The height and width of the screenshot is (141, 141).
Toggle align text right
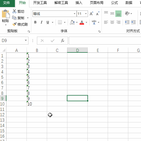[118, 22]
